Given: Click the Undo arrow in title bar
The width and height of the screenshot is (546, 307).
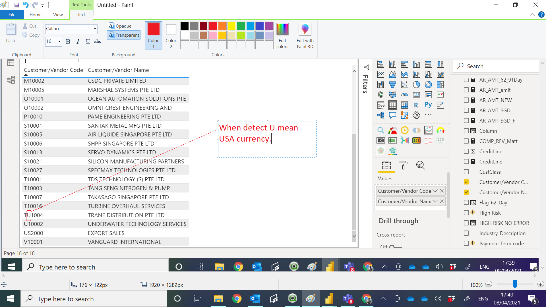Looking at the screenshot, I should [x=26, y=5].
